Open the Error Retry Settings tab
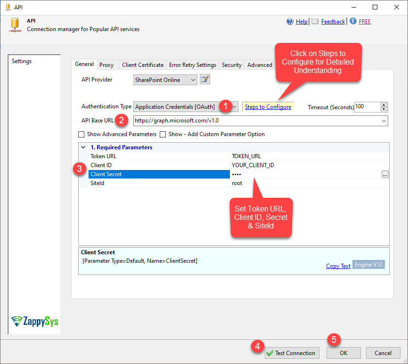This screenshot has width=408, height=364. pyautogui.click(x=193, y=65)
